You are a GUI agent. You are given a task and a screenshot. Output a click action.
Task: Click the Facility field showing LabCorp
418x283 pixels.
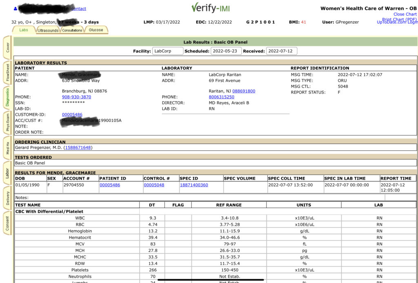click(x=168, y=51)
